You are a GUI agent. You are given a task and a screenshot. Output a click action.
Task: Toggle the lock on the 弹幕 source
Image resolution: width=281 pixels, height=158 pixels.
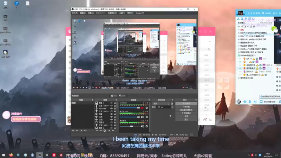pos(115,114)
